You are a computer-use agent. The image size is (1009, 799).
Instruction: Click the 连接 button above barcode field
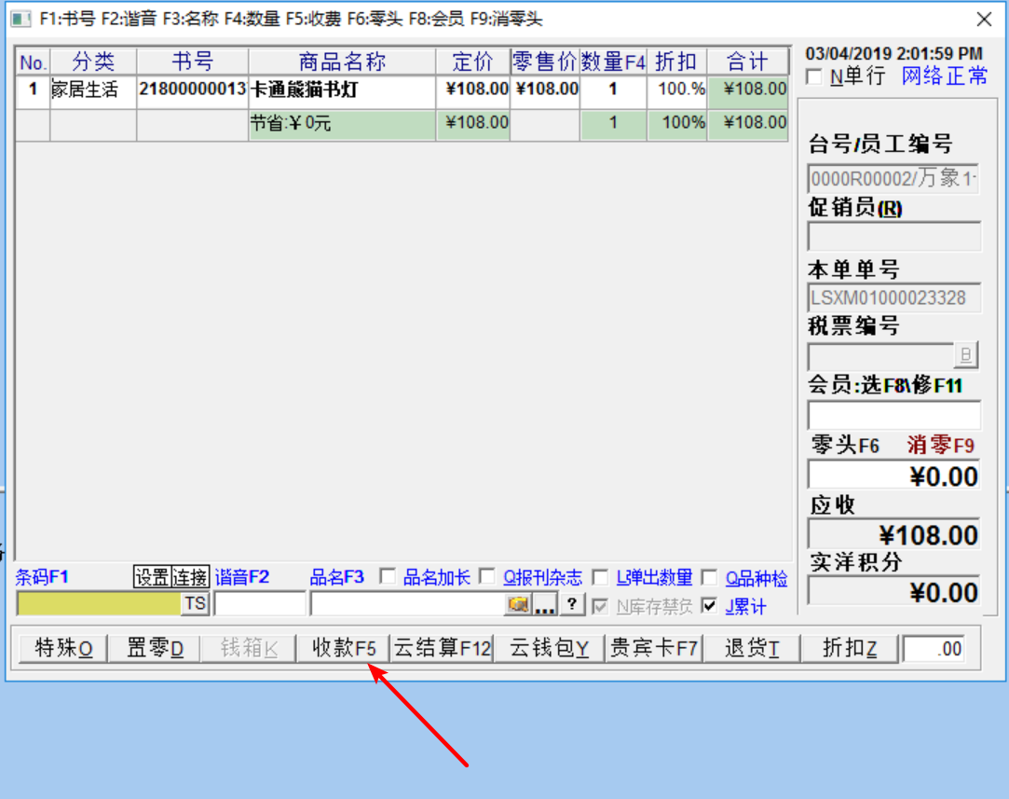[x=189, y=578]
